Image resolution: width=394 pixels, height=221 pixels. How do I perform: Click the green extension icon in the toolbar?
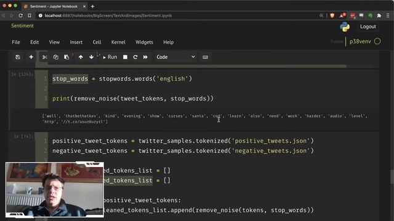point(370,15)
